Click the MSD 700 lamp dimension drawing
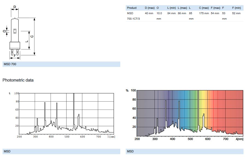This screenshot has height=160, width=246. click(x=19, y=32)
